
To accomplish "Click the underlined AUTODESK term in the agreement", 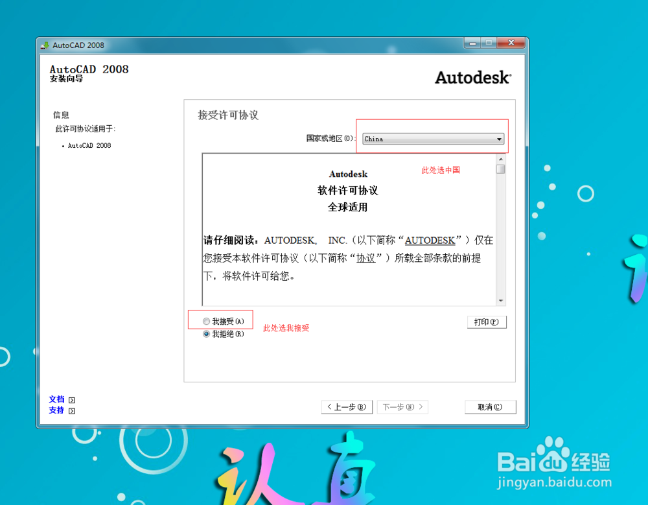I will (430, 241).
